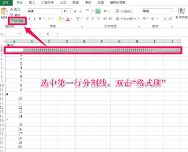
Task: Switch to Page Layout (页面布局) tab
Action: click(48, 2)
